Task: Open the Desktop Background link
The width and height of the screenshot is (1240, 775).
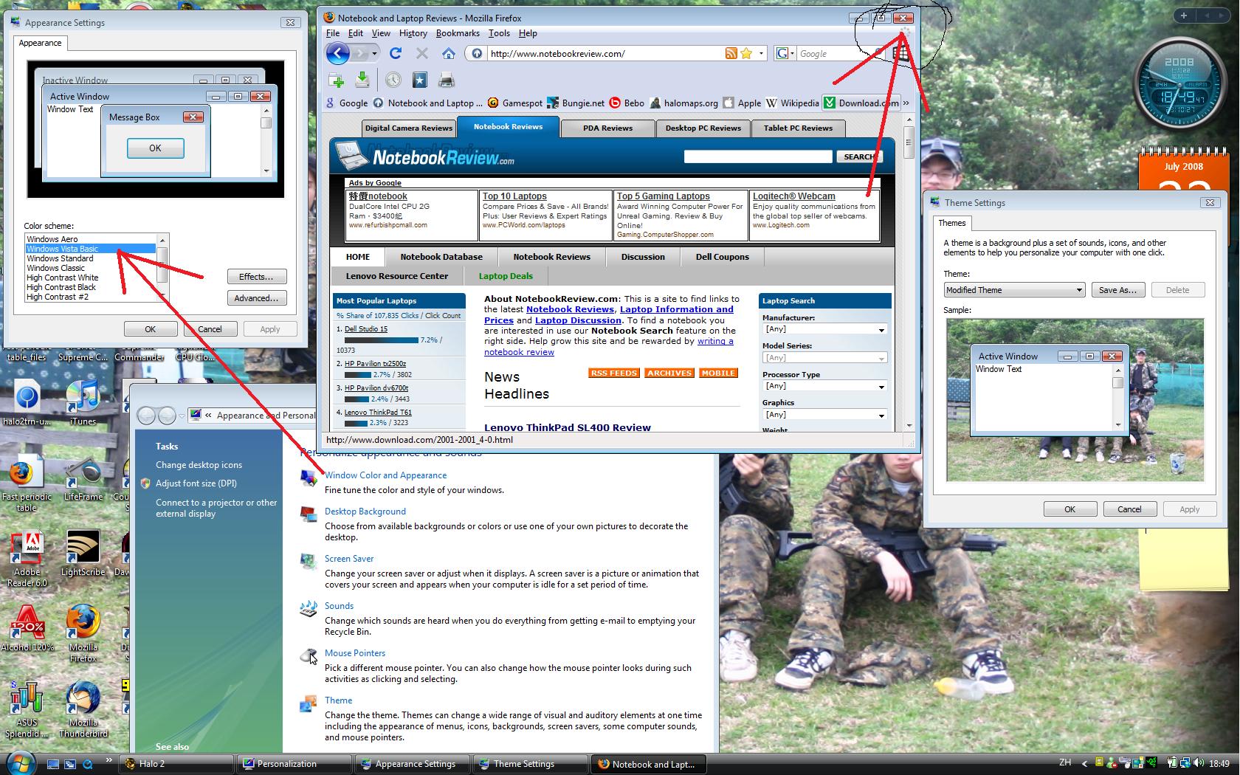Action: click(x=365, y=512)
